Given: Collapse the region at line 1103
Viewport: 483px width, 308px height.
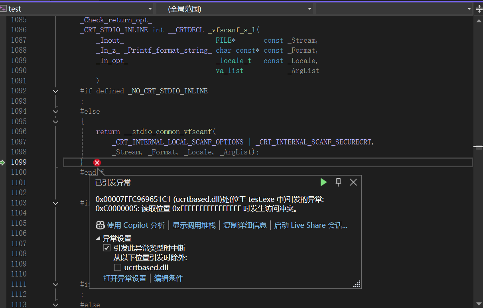Looking at the screenshot, I should [x=55, y=203].
